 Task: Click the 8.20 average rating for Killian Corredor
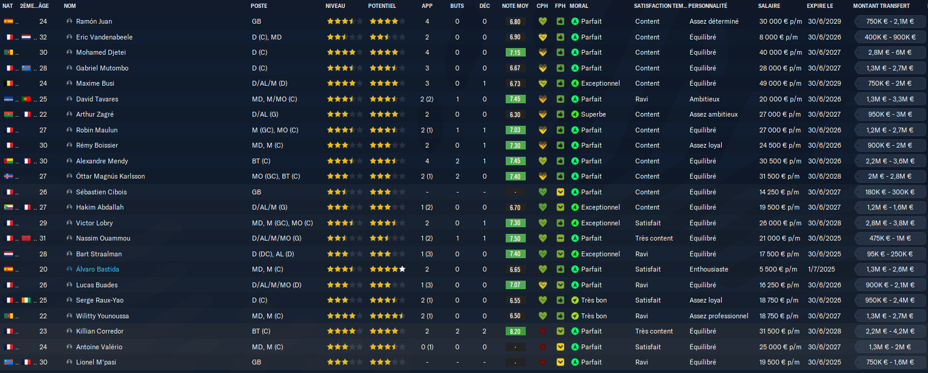coord(515,331)
